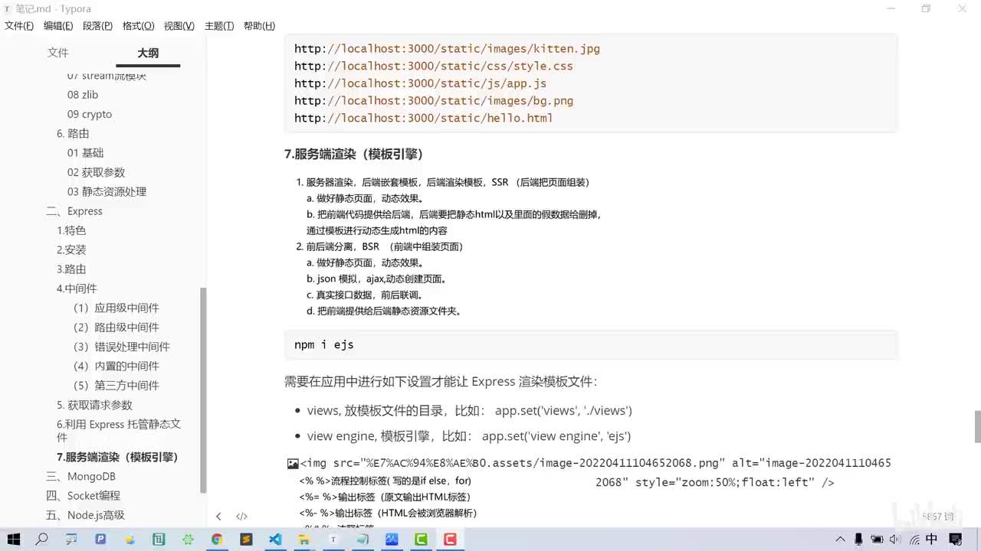This screenshot has height=551, width=981.
Task: Open Sublime Text from the taskbar
Action: 246,540
